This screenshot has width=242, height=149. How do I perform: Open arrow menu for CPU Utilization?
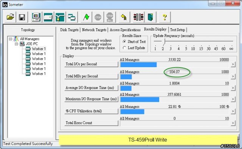point(233,111)
